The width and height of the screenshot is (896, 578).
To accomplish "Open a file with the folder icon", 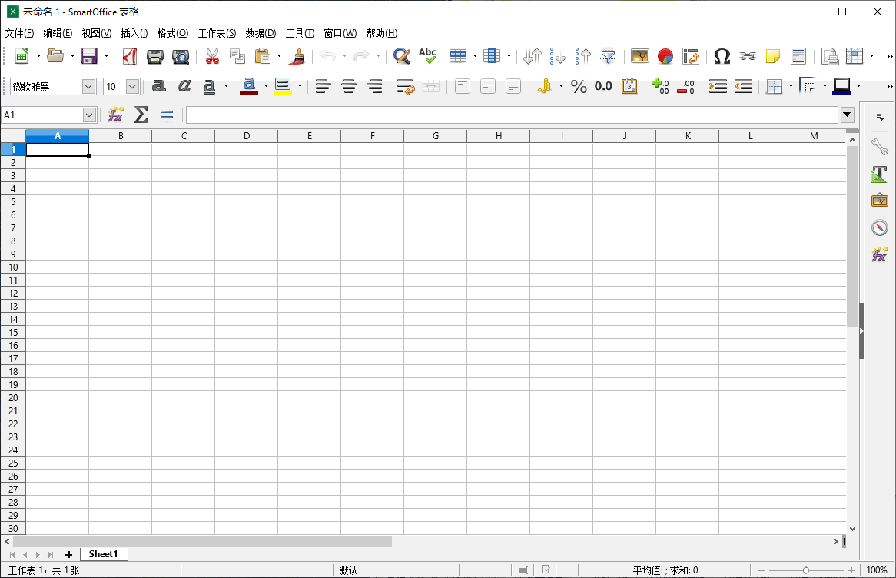I will pyautogui.click(x=55, y=56).
